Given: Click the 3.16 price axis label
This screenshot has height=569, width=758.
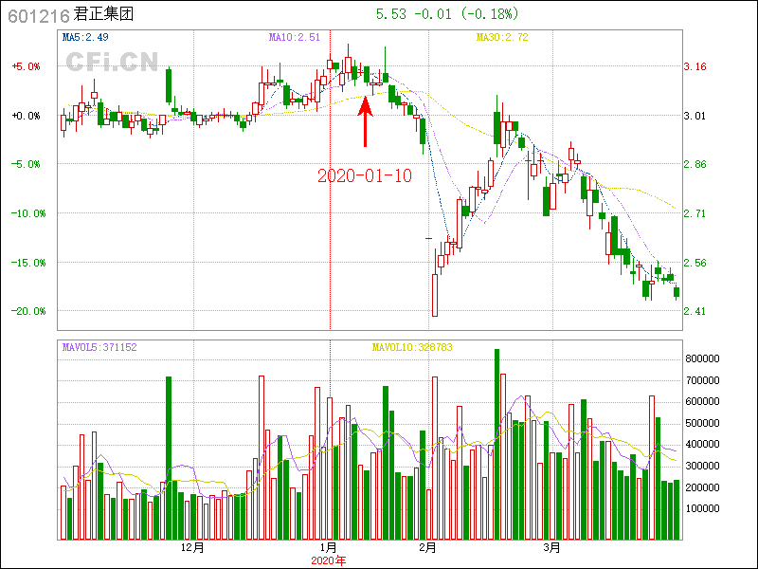Looking at the screenshot, I should pos(695,66).
